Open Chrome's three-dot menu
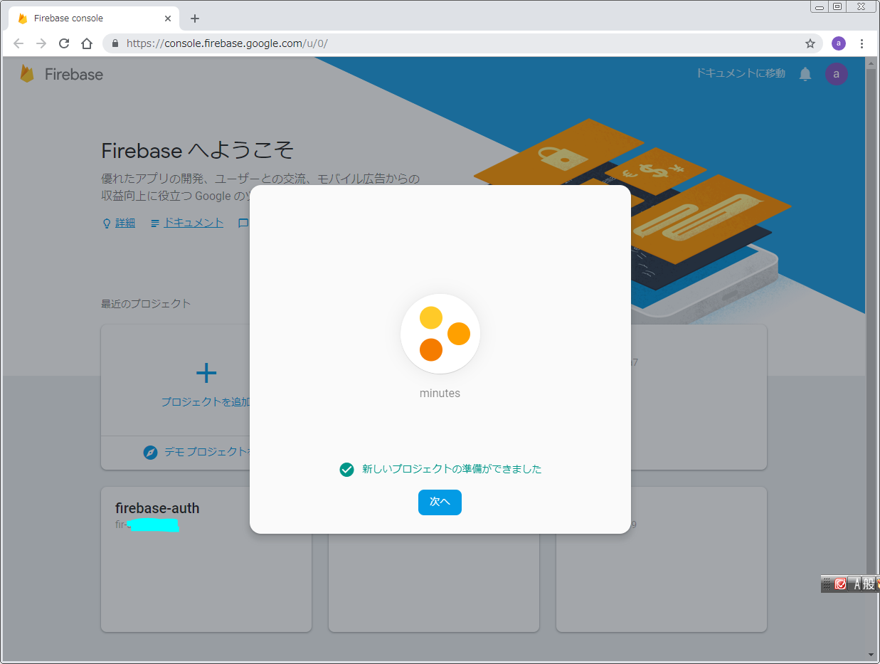 click(x=862, y=43)
